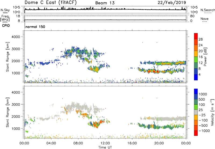Screen dimensions: 215x149
Task: Click the "04:00" time axis tick label
Action: (x=51, y=143)
